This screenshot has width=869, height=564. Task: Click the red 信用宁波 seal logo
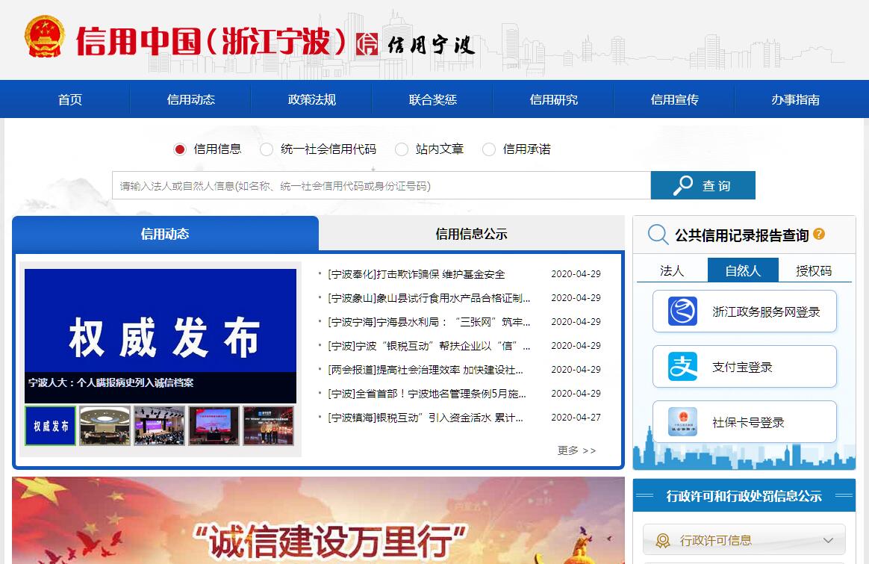367,44
